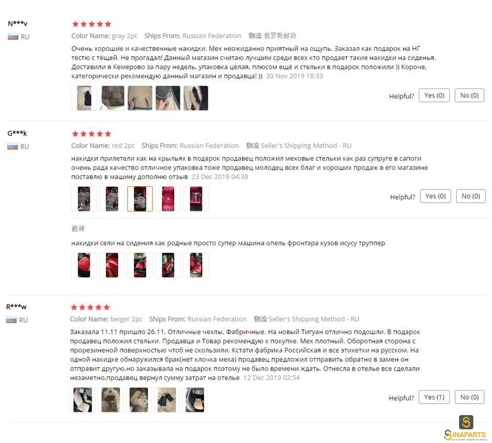
Task: Open the fifth thumbnail in N***v's review
Action: tap(196, 98)
